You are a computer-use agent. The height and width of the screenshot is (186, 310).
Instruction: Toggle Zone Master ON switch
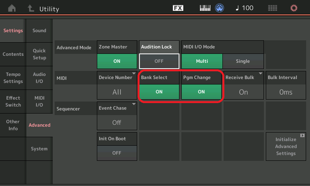click(117, 61)
